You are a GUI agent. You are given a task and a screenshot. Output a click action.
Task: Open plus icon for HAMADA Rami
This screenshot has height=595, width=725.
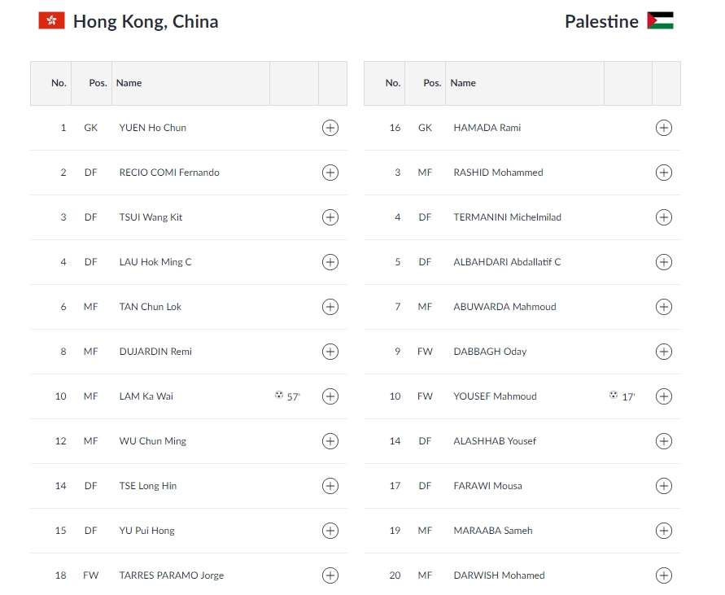[664, 128]
